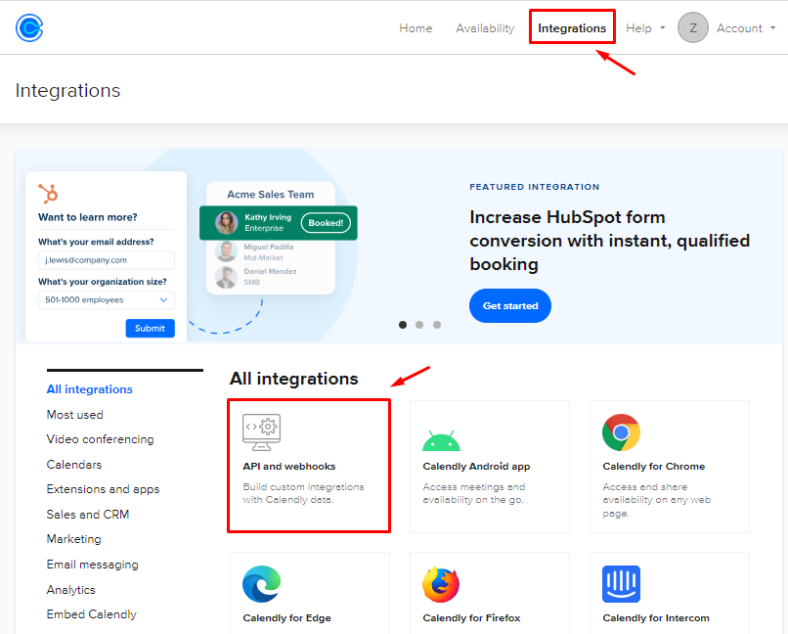Click 'Access meetings and availability on the go.'

(474, 493)
